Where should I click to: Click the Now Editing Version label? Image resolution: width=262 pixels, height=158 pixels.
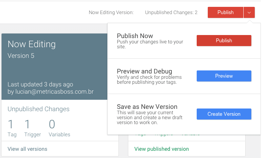tap(111, 13)
